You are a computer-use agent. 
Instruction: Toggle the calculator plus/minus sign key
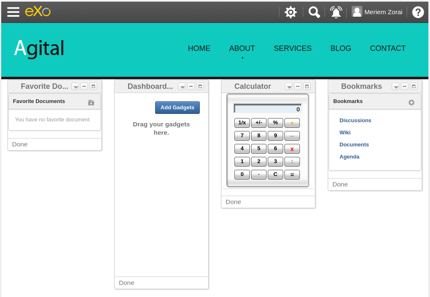click(x=259, y=123)
